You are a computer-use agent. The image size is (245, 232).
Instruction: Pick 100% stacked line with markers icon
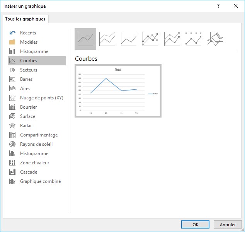(194, 39)
